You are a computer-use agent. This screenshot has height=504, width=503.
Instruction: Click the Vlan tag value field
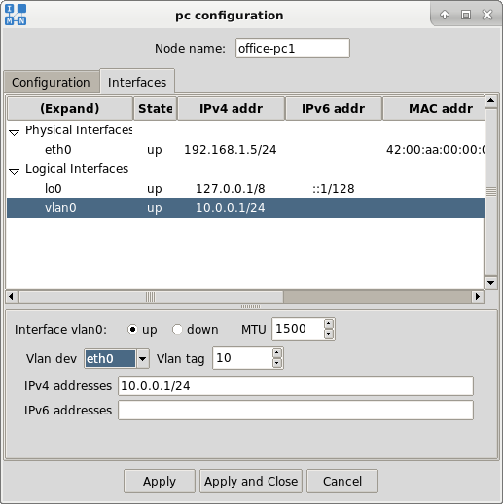tap(242, 358)
